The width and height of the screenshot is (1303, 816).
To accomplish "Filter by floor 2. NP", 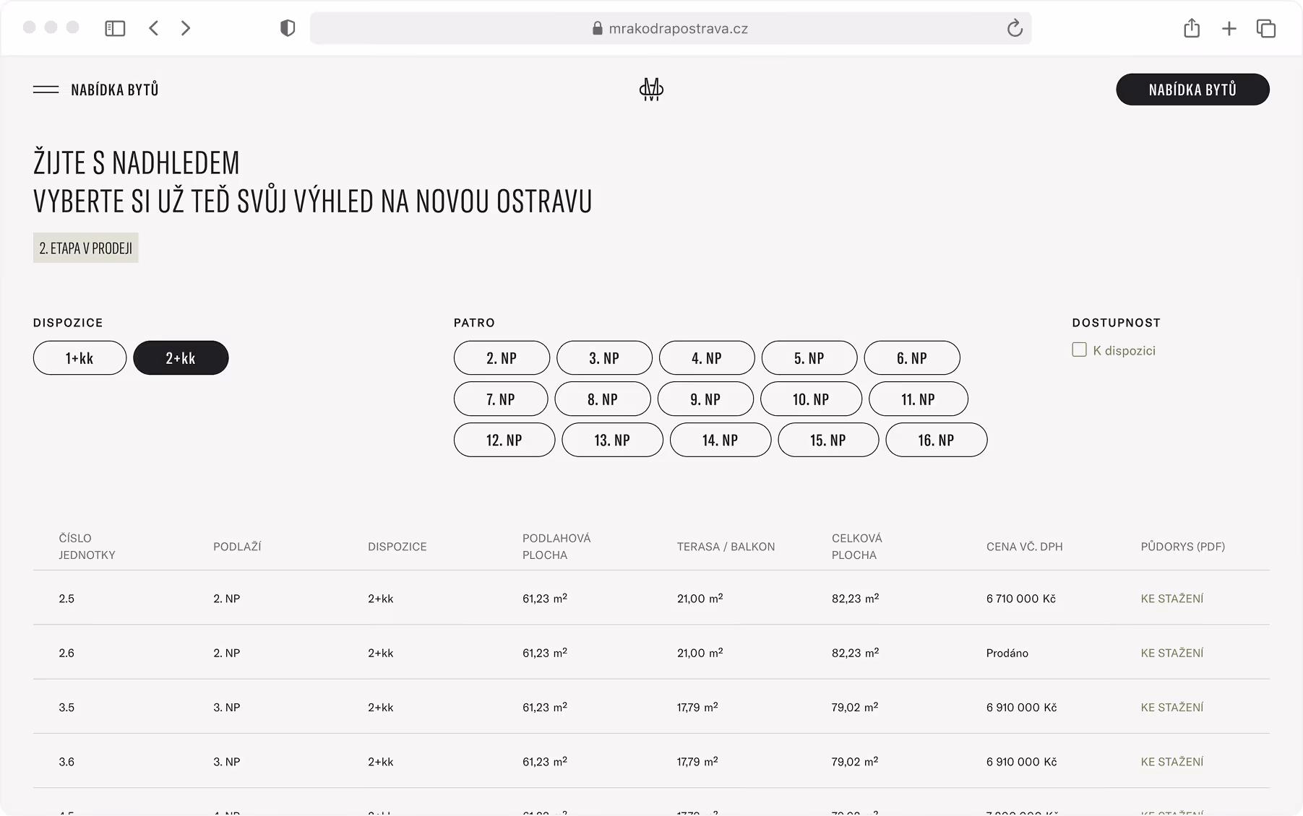I will tap(502, 358).
